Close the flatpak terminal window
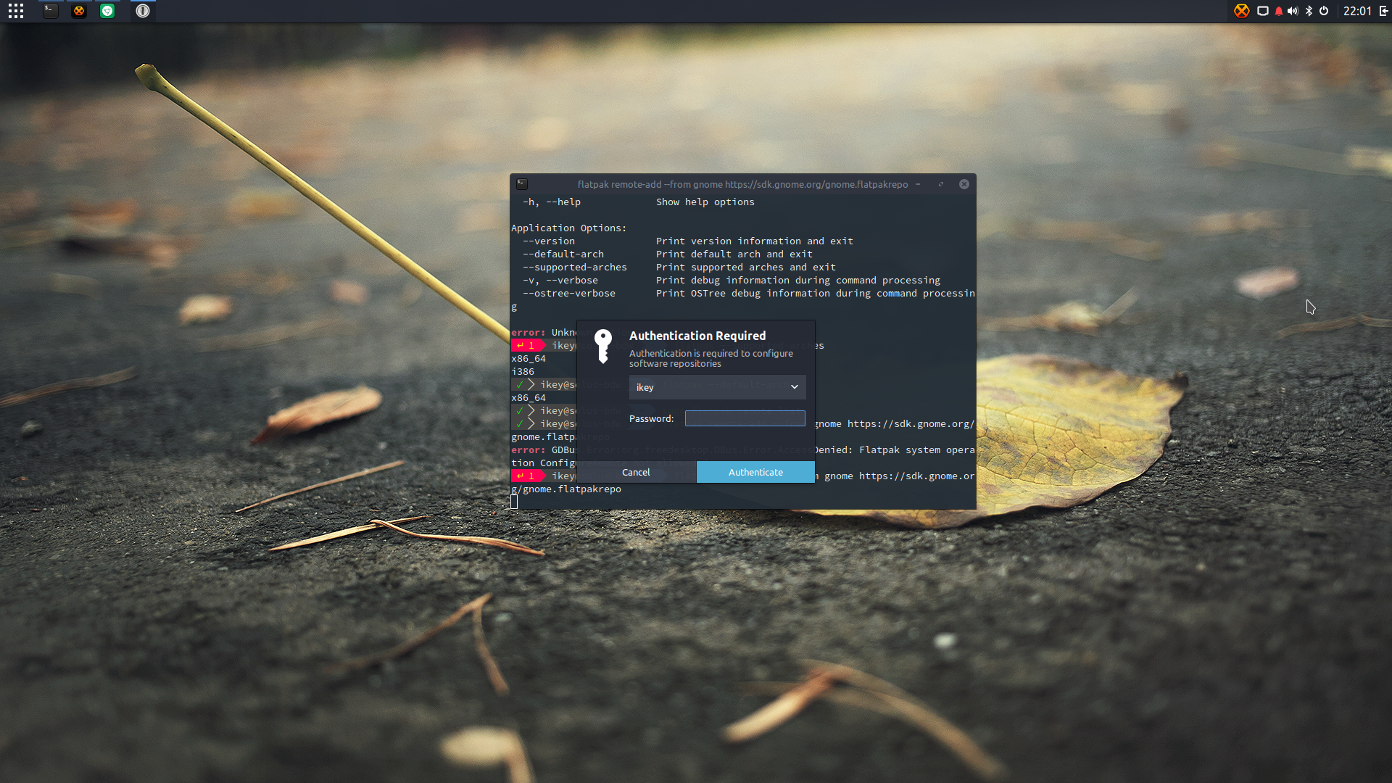The height and width of the screenshot is (783, 1392). click(x=964, y=184)
